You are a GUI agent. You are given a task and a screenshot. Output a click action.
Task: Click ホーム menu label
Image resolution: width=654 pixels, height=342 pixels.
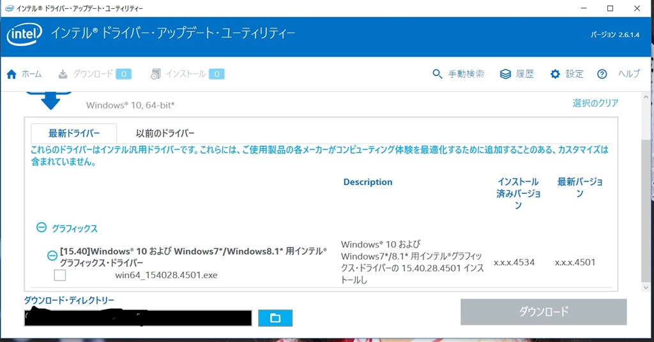32,74
